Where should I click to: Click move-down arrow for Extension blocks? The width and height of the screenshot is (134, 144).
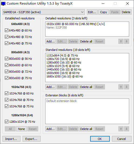(x=126, y=129)
